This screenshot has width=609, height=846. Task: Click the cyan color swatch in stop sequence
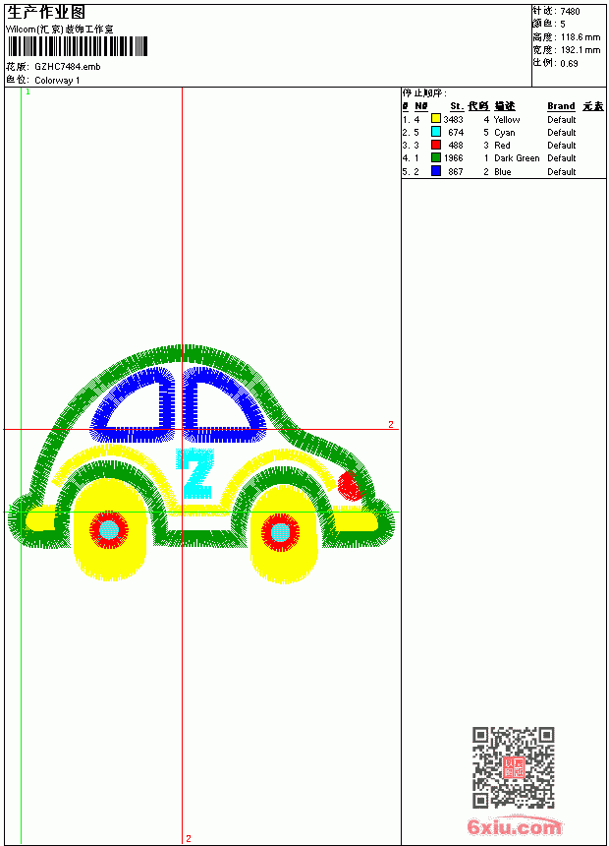pos(436,132)
